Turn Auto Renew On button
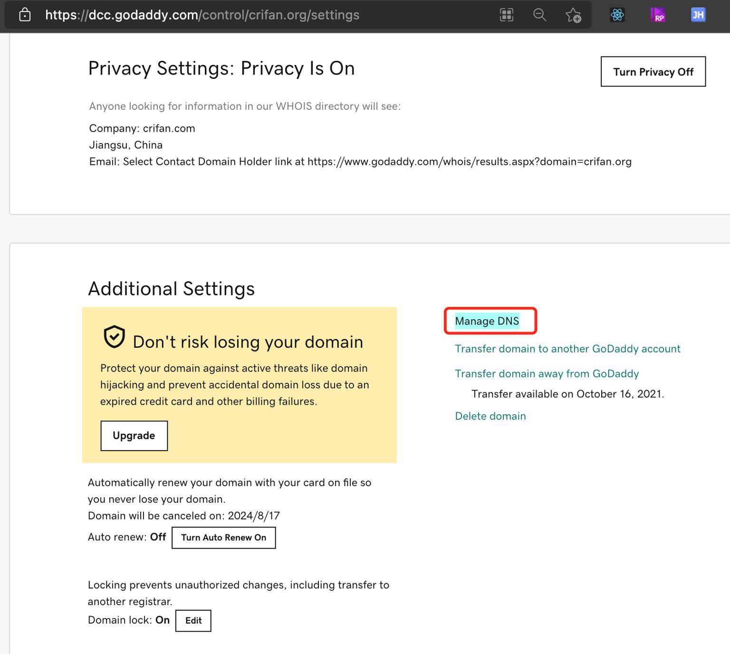This screenshot has height=654, width=730. click(x=223, y=538)
